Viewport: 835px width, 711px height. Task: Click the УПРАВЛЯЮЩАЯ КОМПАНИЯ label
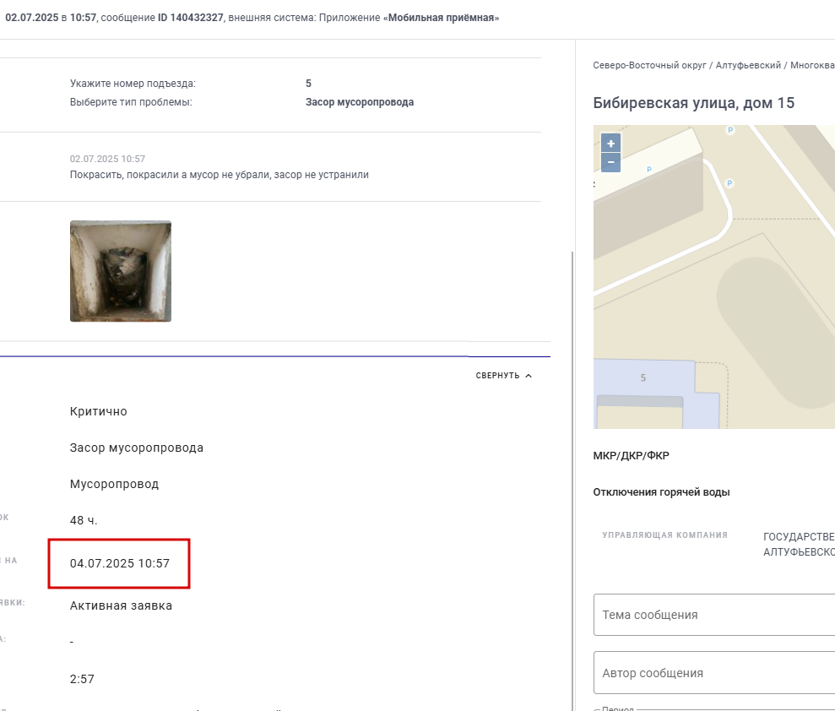click(x=664, y=535)
